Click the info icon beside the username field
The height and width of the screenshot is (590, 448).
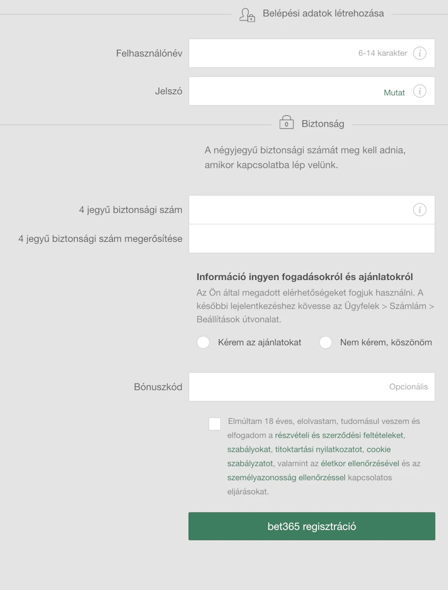(419, 53)
